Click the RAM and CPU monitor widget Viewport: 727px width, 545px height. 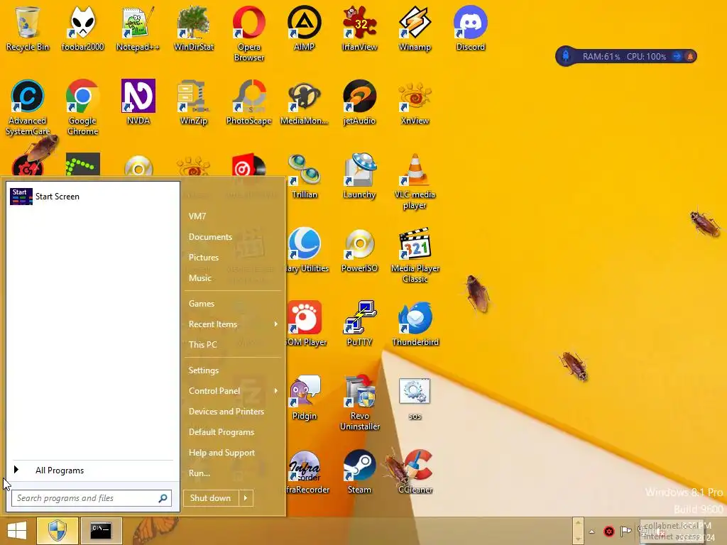click(x=626, y=57)
